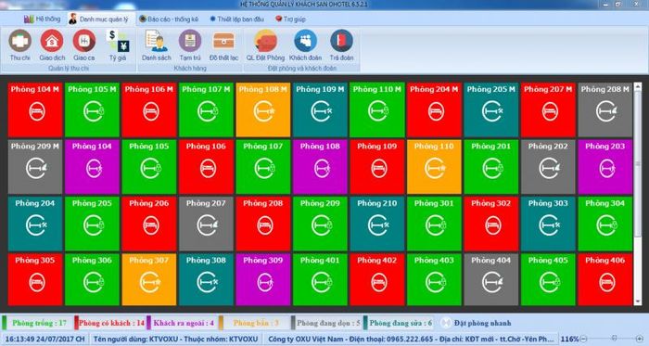Click the Trả đoàn door icon
This screenshot has height=346, width=649.
pyautogui.click(x=341, y=45)
